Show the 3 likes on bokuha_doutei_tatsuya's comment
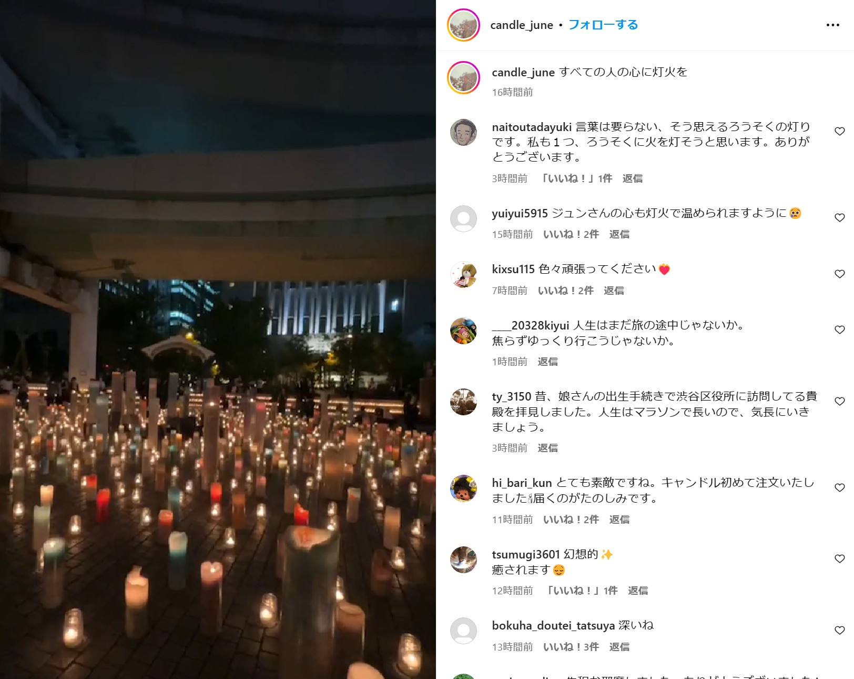The width and height of the screenshot is (854, 679). pos(571,647)
